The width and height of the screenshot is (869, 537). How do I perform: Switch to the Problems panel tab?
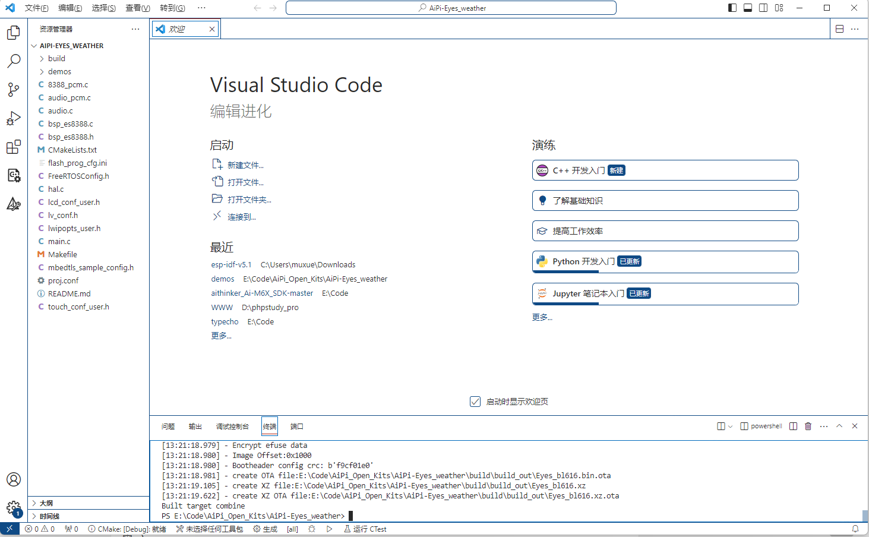168,427
